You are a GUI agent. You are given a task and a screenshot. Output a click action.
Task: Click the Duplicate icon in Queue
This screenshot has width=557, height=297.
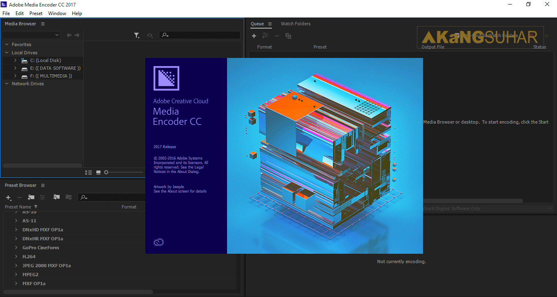coord(288,36)
